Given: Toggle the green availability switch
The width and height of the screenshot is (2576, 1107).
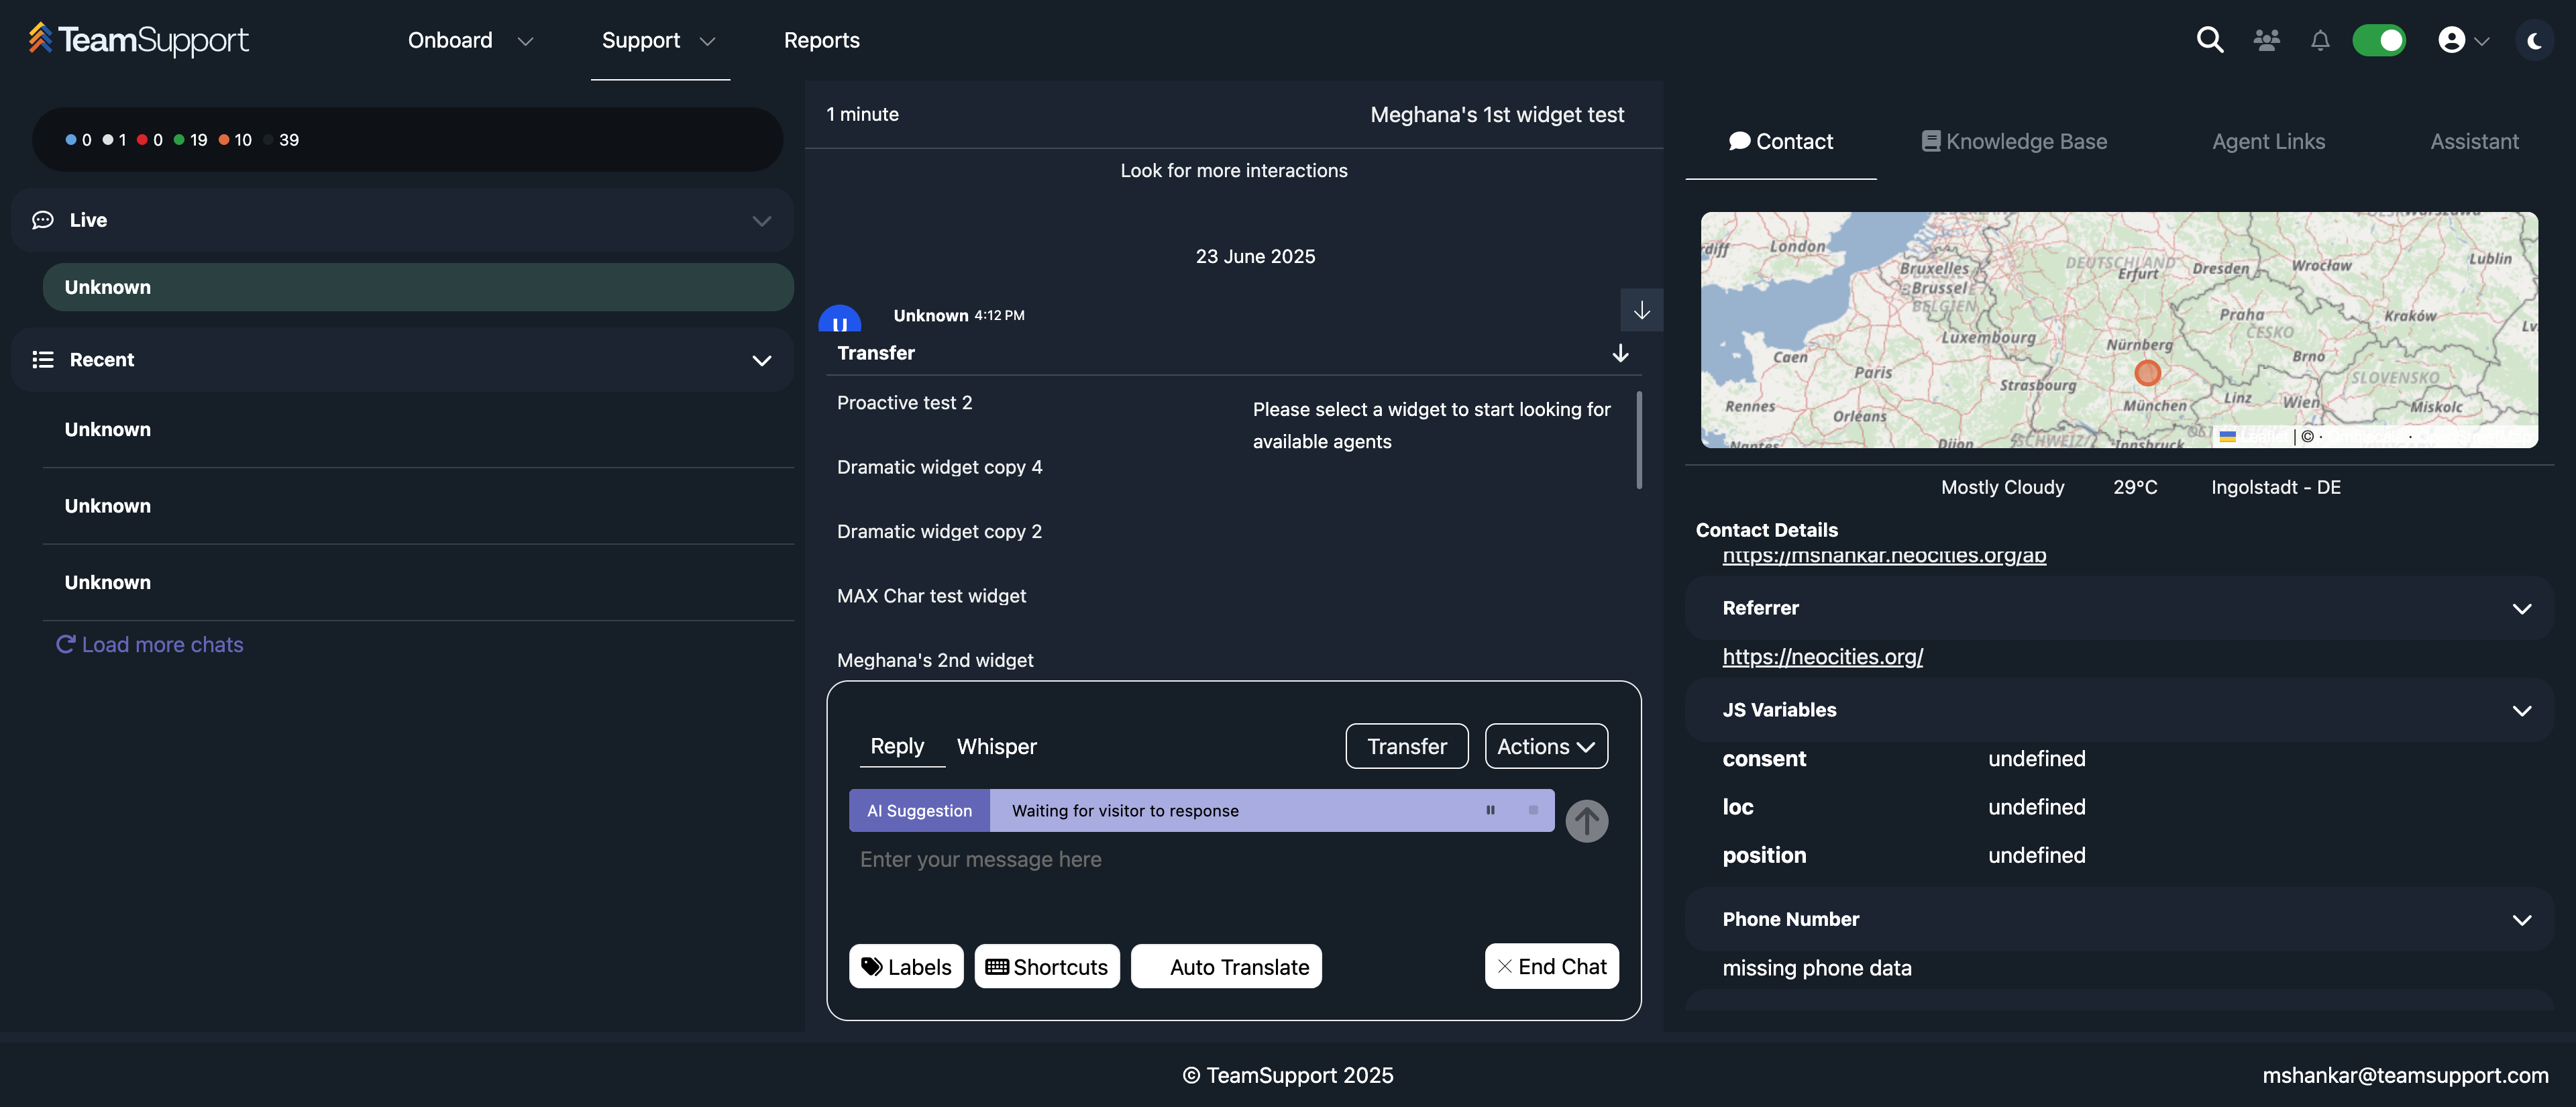Looking at the screenshot, I should (x=2379, y=40).
